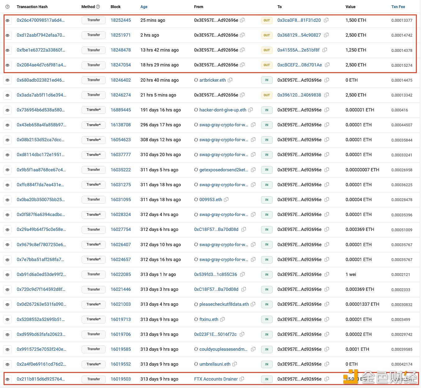Click the Transfer* method button for block 16889445
421x388 pixels.
click(93, 110)
